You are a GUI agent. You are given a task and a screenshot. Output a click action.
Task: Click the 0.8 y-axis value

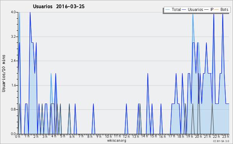click(x=13, y=110)
